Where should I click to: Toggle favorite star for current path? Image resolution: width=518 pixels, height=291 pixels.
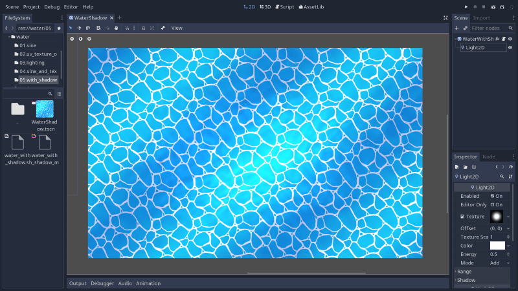59,28
